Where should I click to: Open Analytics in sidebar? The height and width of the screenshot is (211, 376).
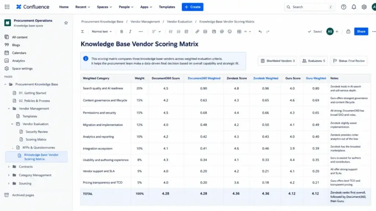(18, 61)
